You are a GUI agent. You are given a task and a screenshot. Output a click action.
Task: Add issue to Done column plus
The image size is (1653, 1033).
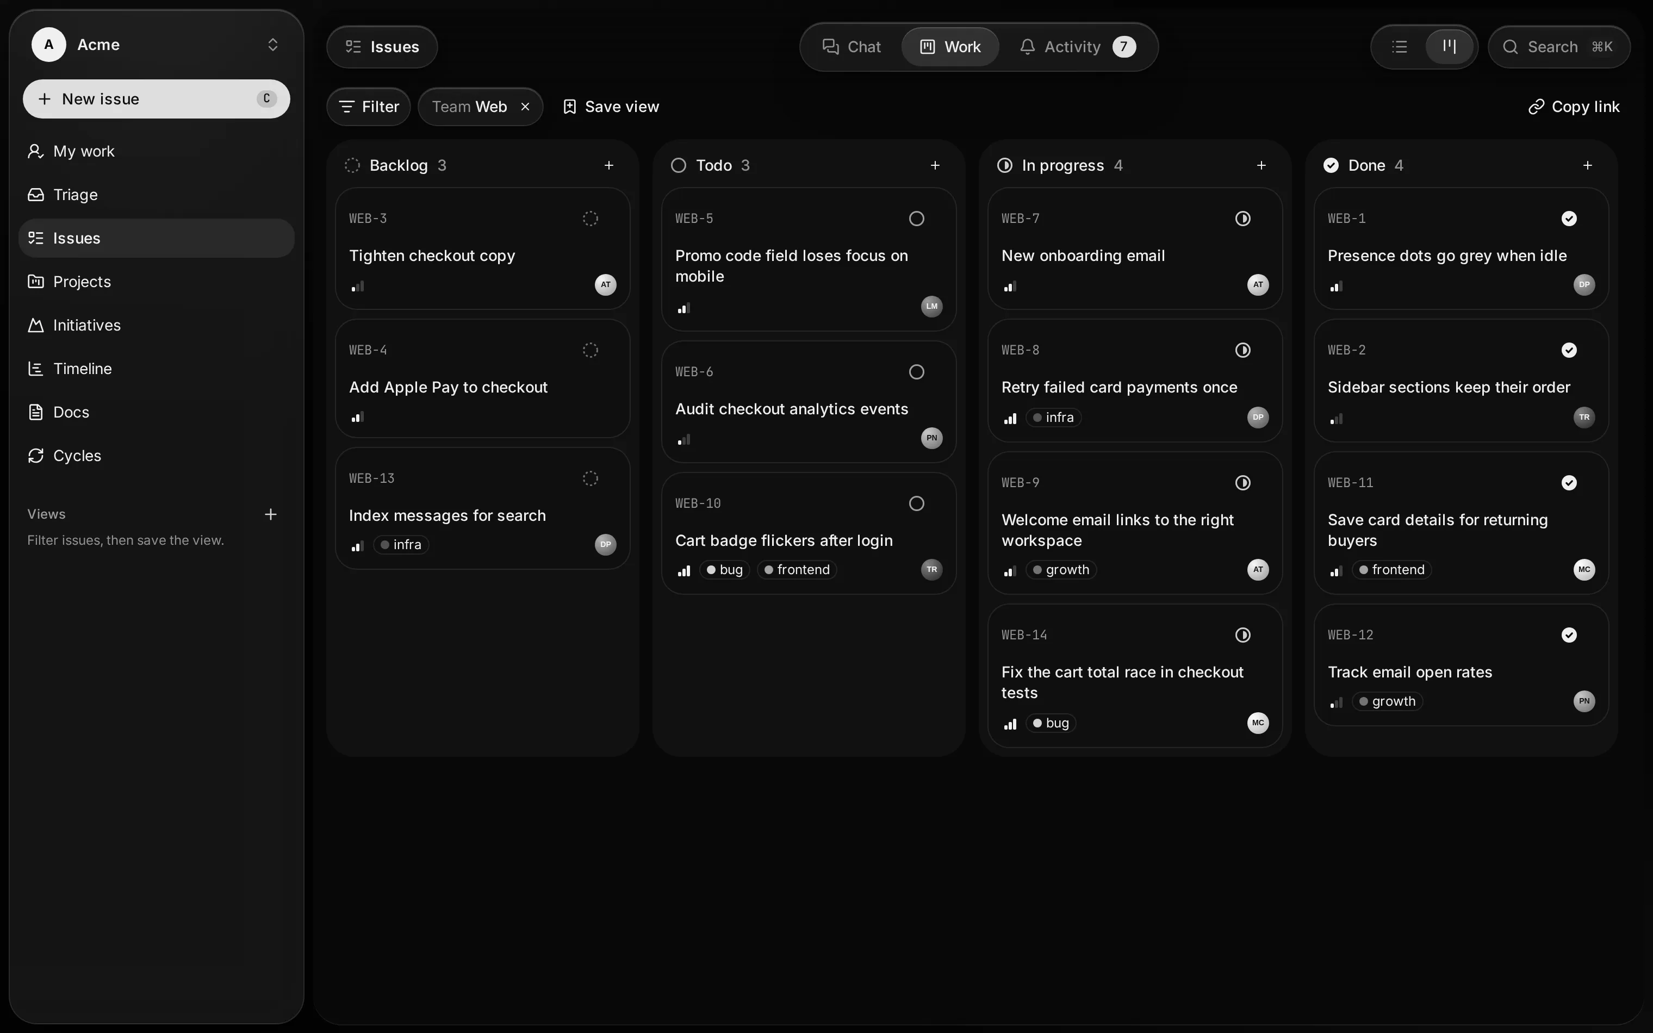[1587, 165]
